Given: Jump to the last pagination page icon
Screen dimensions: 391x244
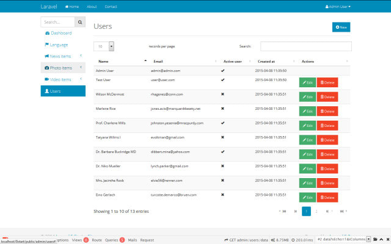Looking at the screenshot, I should (343, 212).
